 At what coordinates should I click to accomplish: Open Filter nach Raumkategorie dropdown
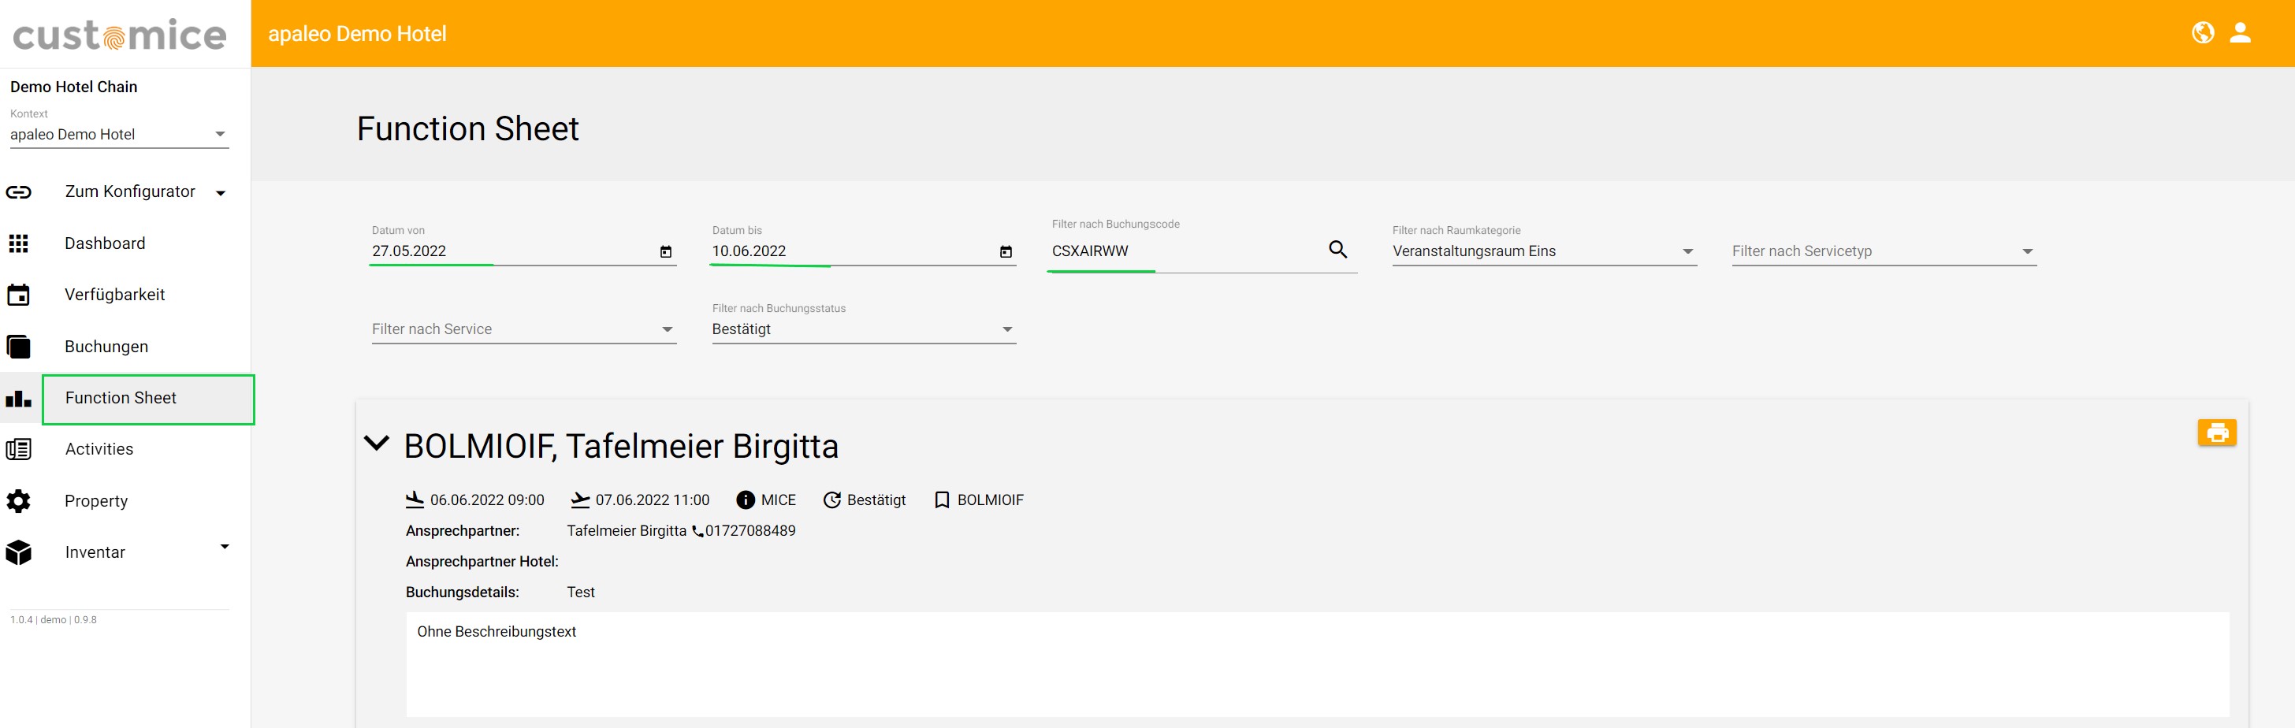point(1544,251)
